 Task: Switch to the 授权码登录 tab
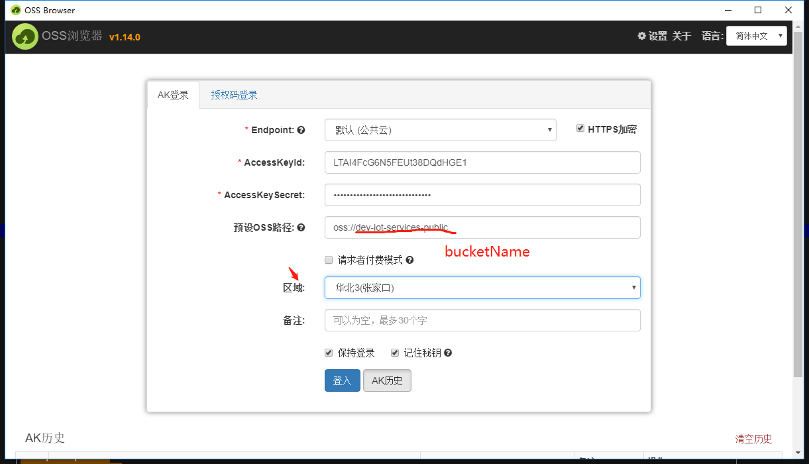(x=234, y=95)
